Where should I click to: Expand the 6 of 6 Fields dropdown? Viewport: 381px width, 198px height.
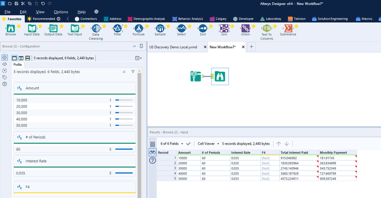click(x=172, y=144)
